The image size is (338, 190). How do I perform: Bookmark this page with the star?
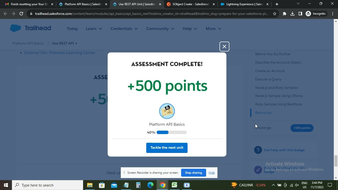(x=275, y=14)
